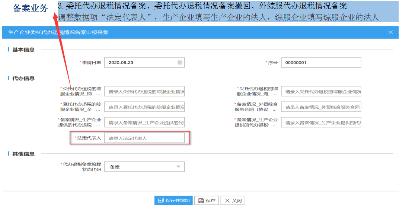
Task: Focus the 受托代办退税的综服企业情况_纳 input field
Action: pyautogui.click(x=144, y=91)
